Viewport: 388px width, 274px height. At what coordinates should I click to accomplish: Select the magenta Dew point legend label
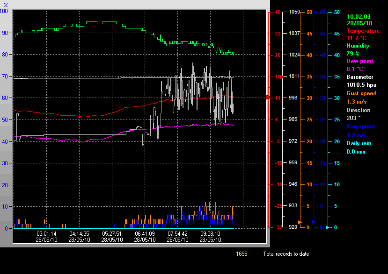[359, 61]
